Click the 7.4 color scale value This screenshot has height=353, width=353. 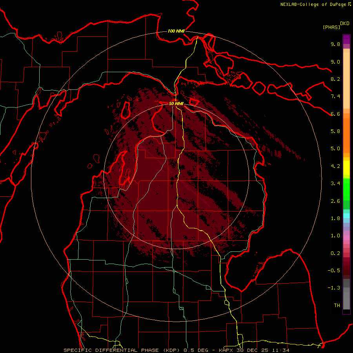tap(335, 96)
